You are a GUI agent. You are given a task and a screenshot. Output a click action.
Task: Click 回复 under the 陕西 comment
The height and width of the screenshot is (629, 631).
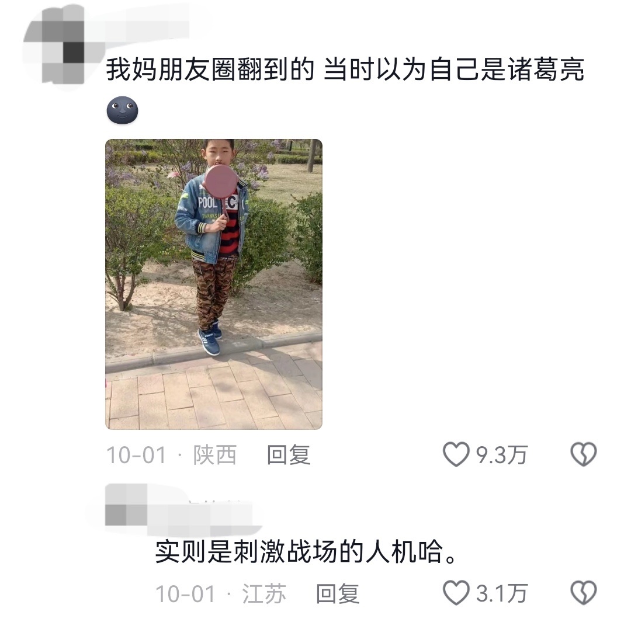289,455
